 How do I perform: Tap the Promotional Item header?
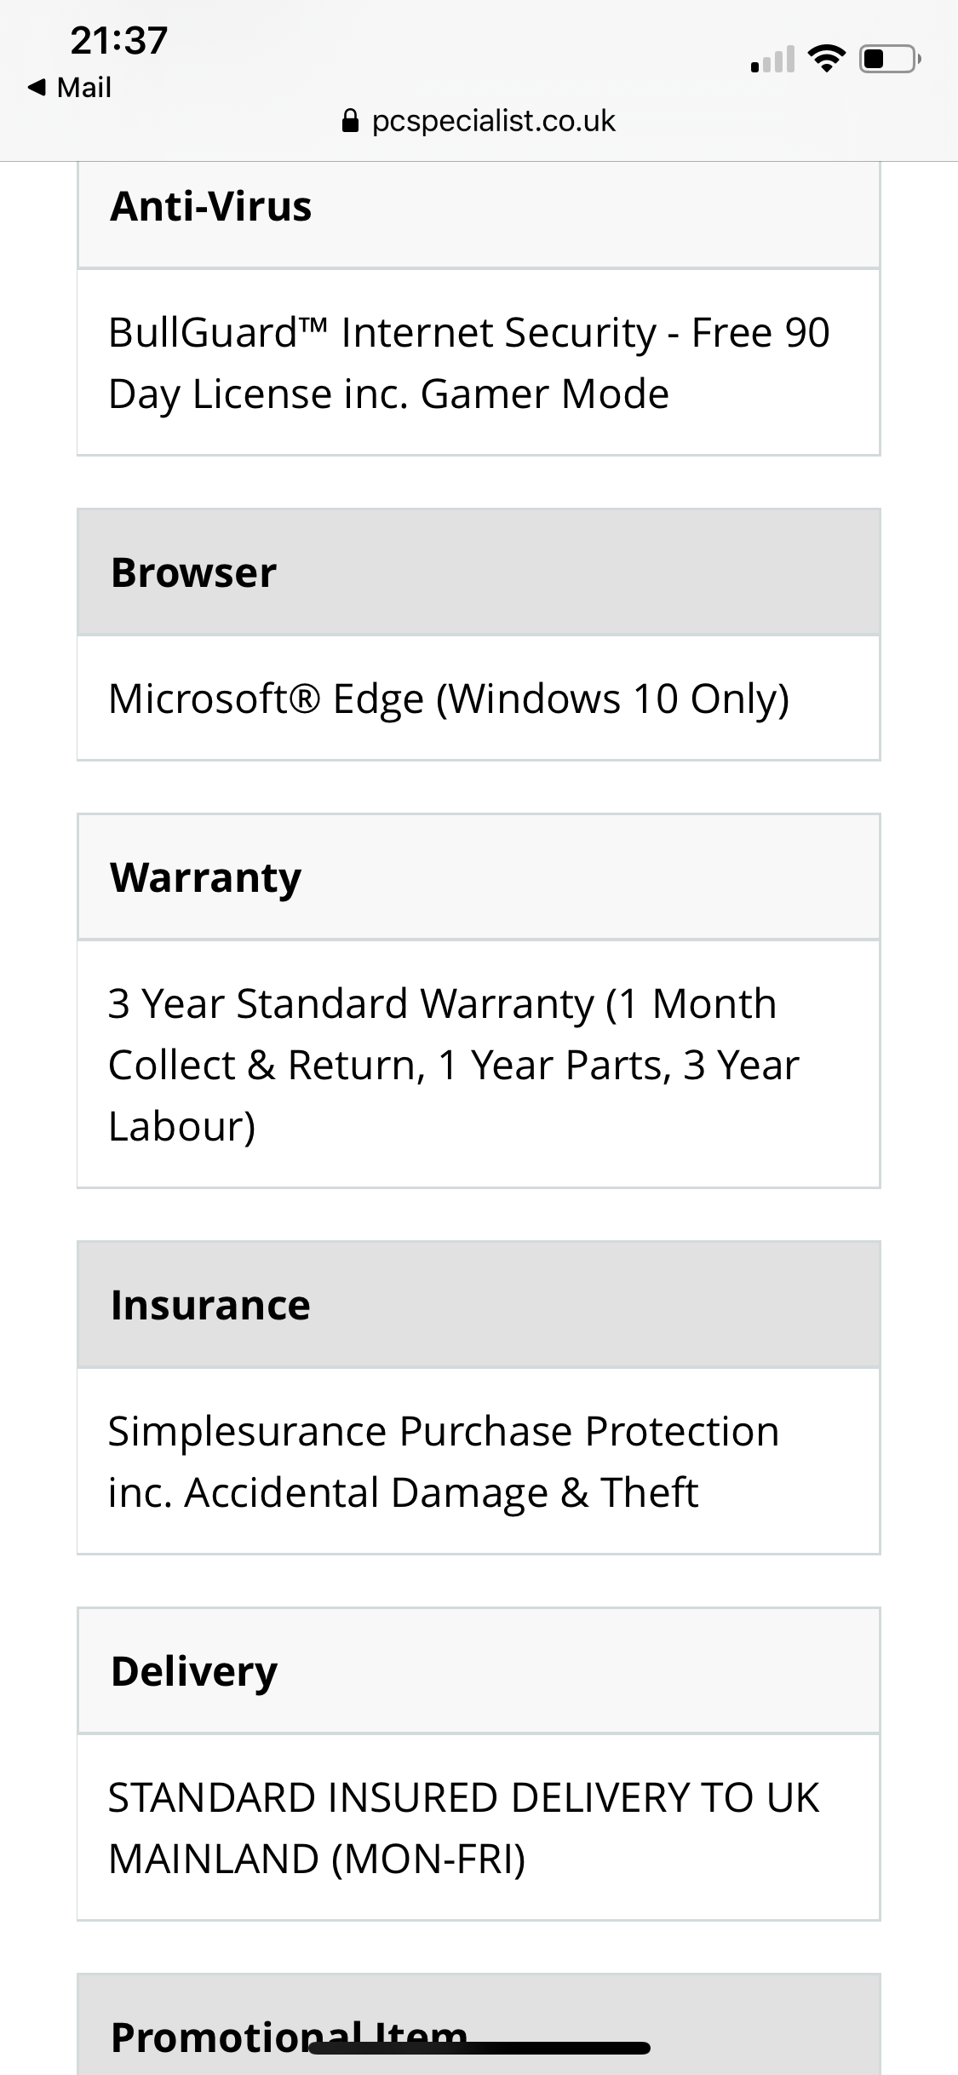[x=479, y=2026]
